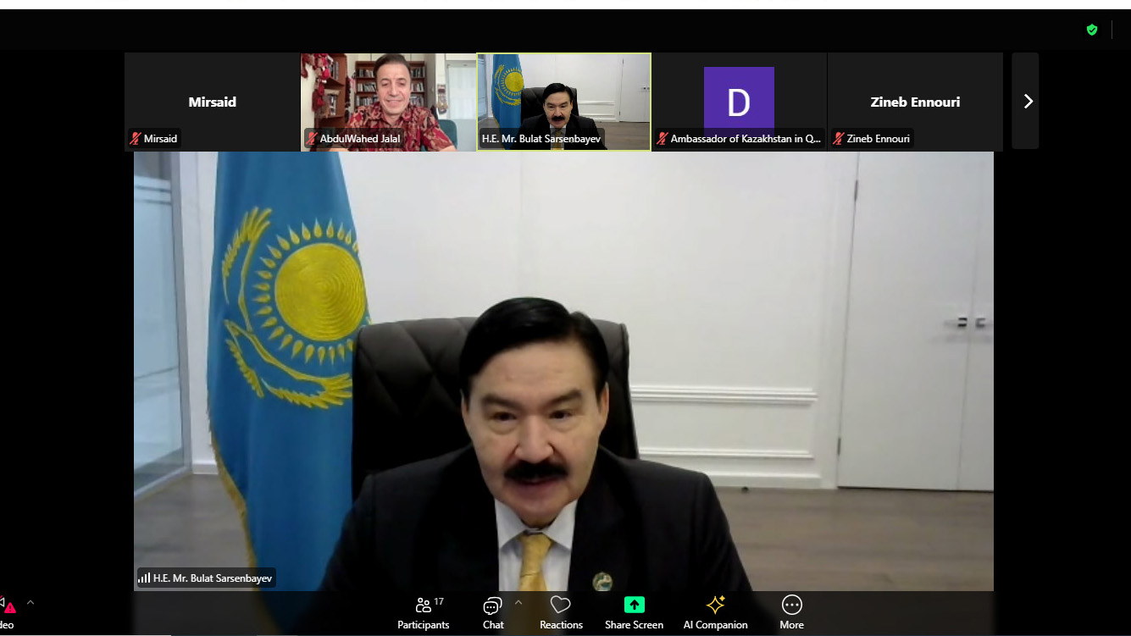
Task: Click the signal strength icon on main video
Action: (x=144, y=578)
